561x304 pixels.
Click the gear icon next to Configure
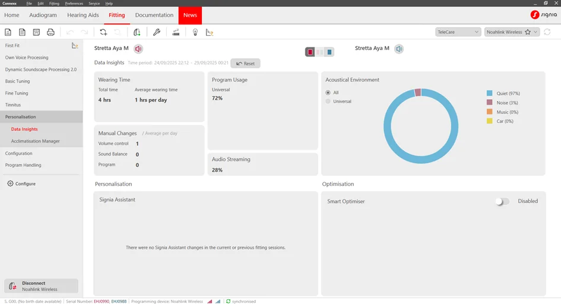point(10,183)
